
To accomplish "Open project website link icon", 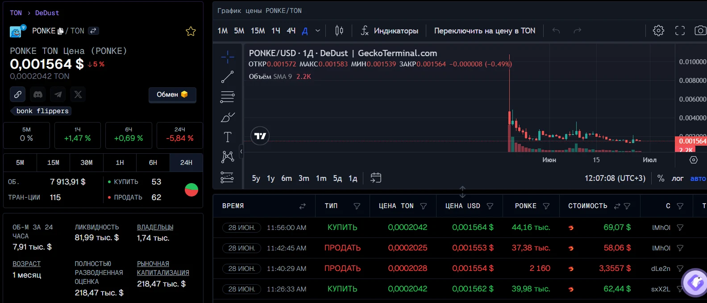I will tap(18, 94).
